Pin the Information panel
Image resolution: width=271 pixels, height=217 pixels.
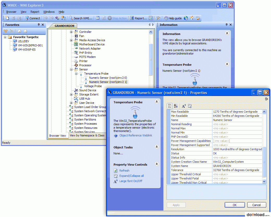227,25
